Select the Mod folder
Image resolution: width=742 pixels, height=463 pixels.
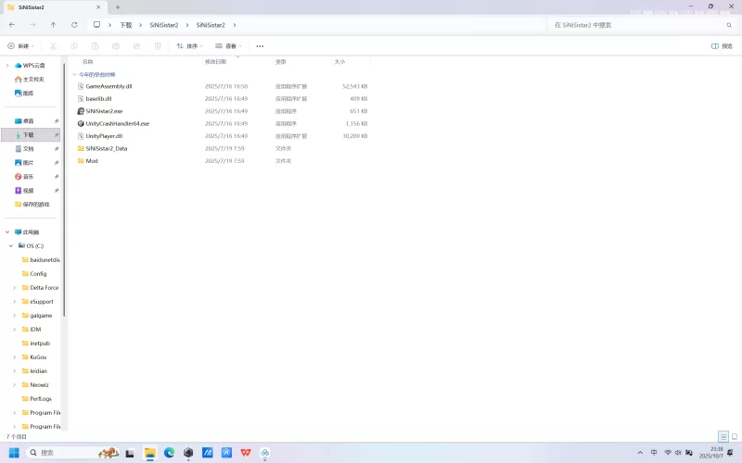92,161
